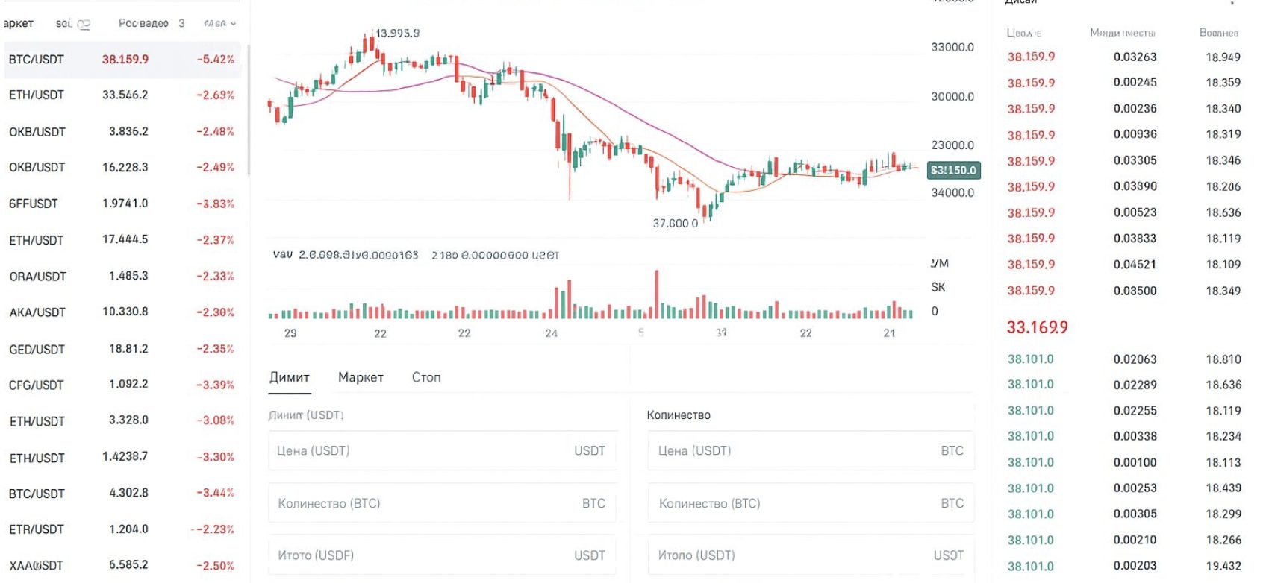
Task: Click the Маркет tab in the left panel header
Action: coord(19,23)
